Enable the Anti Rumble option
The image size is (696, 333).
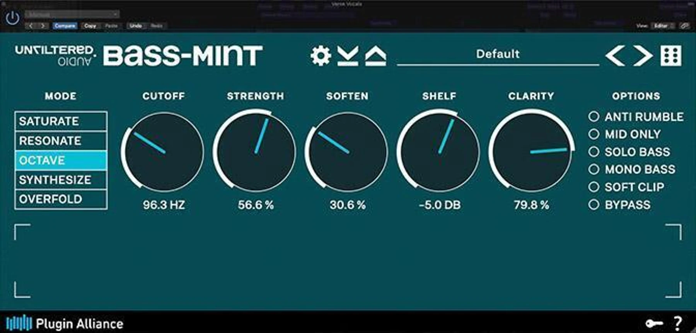point(594,117)
